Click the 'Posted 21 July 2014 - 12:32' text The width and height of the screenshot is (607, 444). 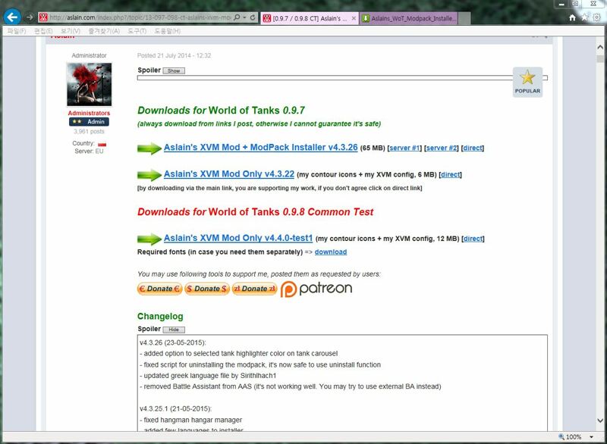175,55
